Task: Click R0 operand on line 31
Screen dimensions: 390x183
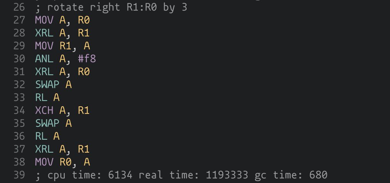Action: click(x=84, y=72)
